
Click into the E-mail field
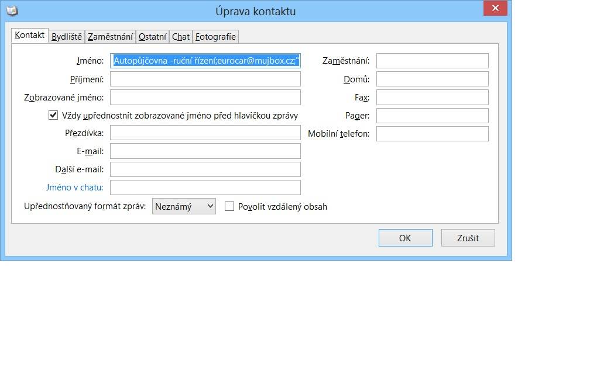tap(205, 151)
